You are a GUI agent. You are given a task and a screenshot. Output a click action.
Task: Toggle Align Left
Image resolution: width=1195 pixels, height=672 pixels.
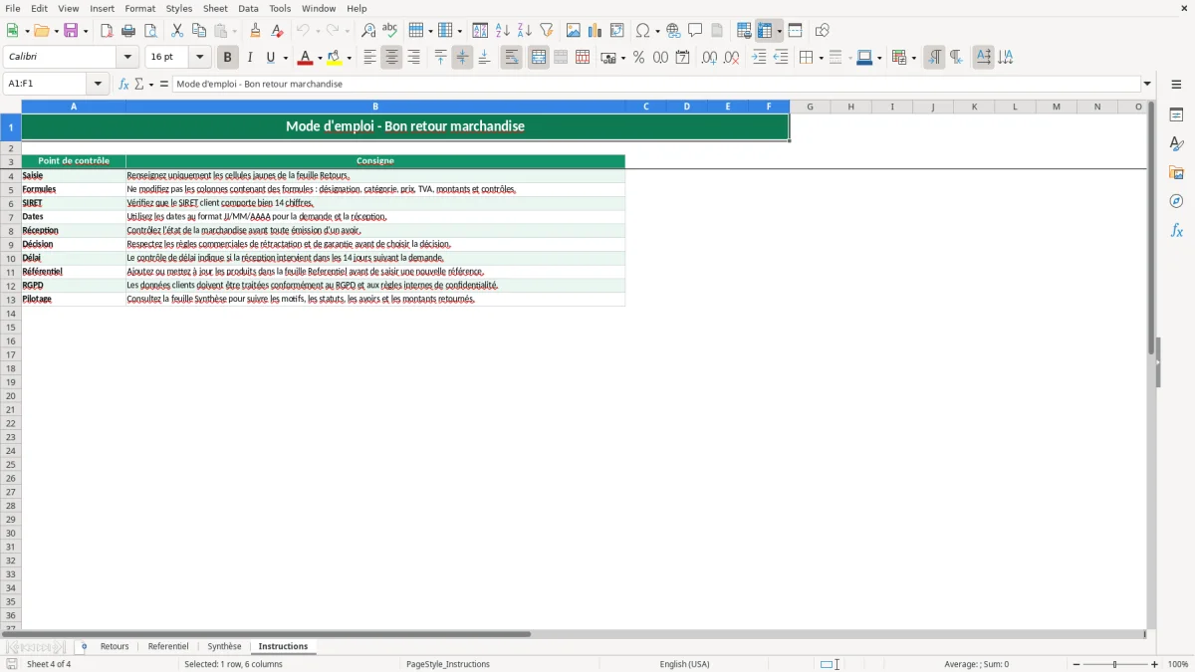click(x=369, y=58)
